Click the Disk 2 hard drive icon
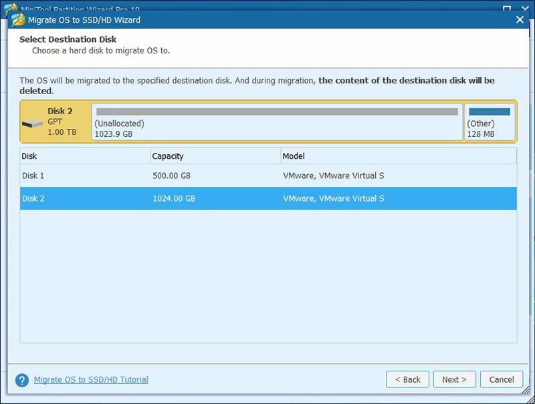The image size is (535, 404). click(x=32, y=124)
